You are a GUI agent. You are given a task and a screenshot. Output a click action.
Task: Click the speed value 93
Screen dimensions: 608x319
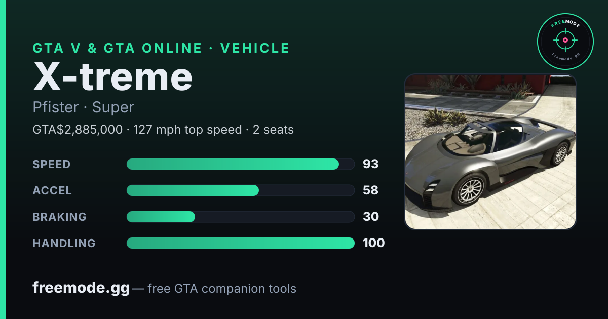coord(371,164)
